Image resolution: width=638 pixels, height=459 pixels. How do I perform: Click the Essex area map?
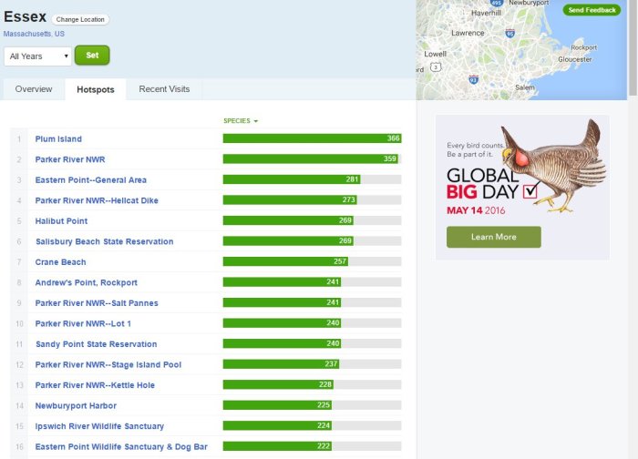[520, 55]
